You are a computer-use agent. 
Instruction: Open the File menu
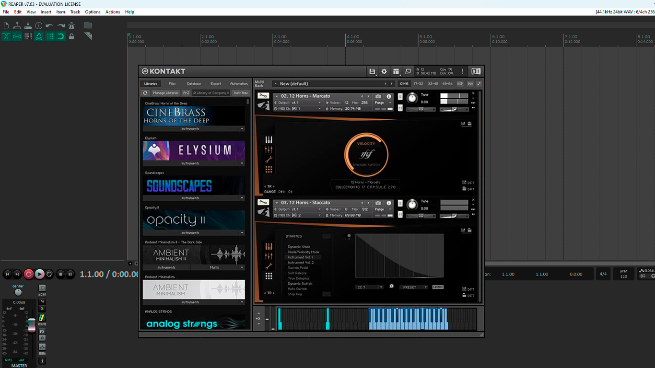pyautogui.click(x=6, y=12)
